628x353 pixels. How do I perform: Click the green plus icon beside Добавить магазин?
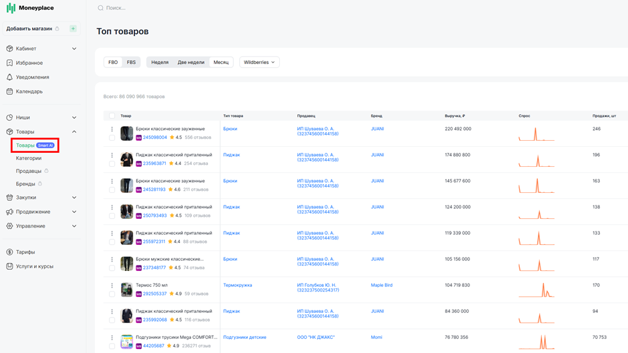point(73,29)
